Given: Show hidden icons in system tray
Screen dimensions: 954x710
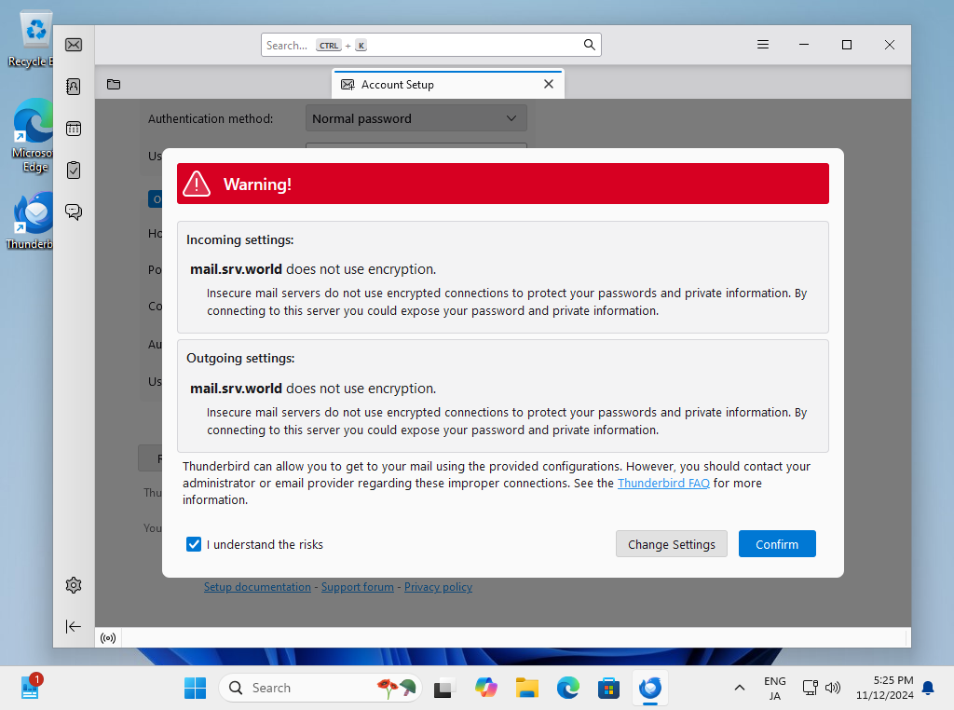Looking at the screenshot, I should click(x=739, y=688).
